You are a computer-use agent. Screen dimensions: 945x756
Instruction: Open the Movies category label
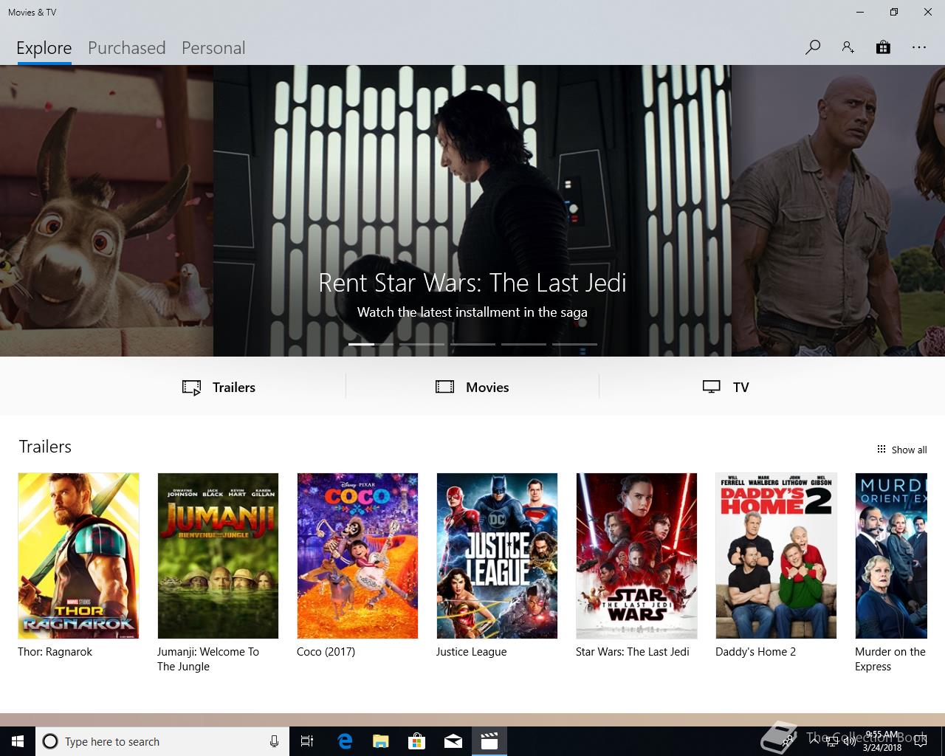[487, 388]
